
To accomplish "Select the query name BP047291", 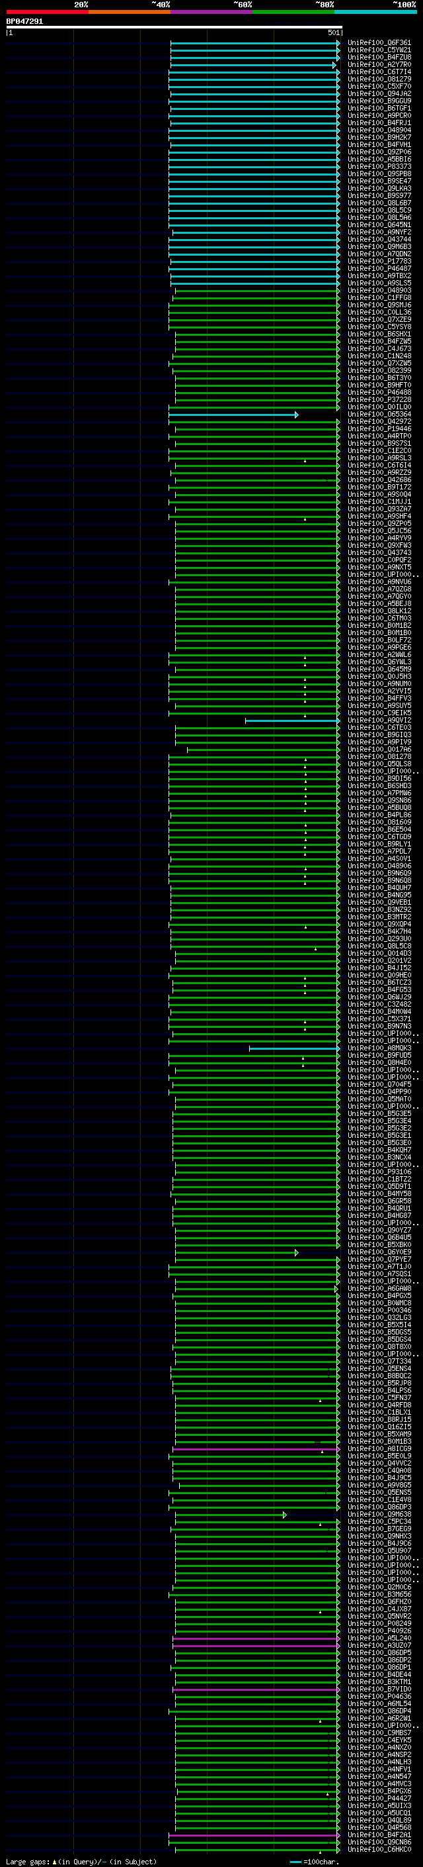I will coord(24,22).
